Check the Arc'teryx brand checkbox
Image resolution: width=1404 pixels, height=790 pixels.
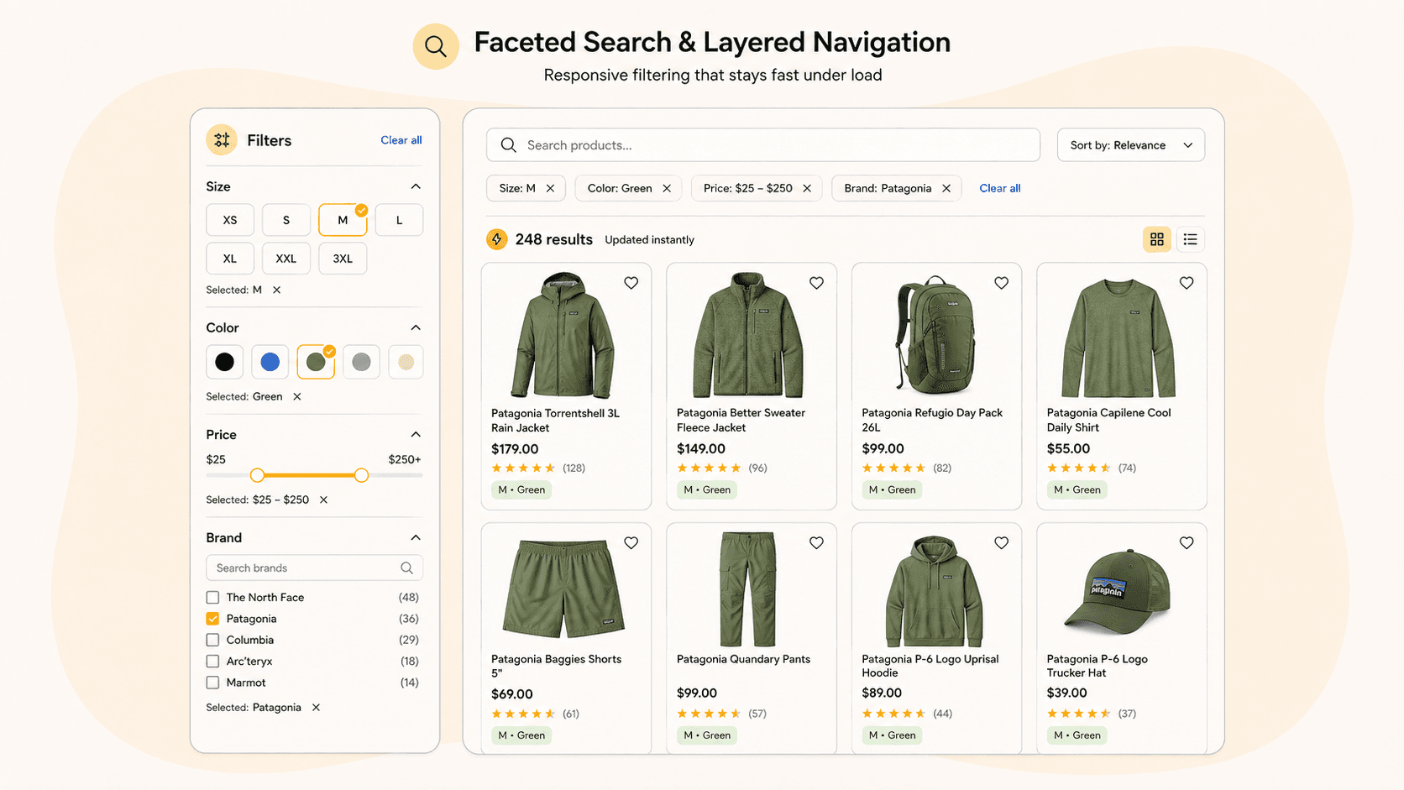point(212,662)
